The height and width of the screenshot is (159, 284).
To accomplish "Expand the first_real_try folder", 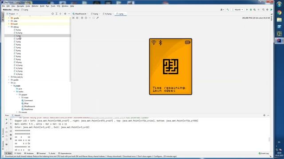I will (x=9, y=77).
